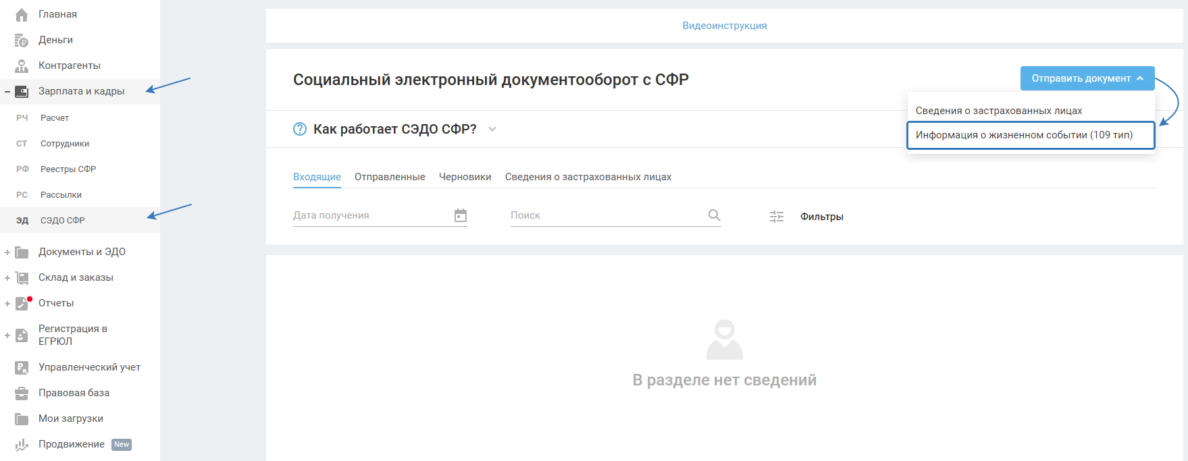Image resolution: width=1188 pixels, height=461 pixels.
Task: Focus the Поиск search field
Action: pyautogui.click(x=616, y=215)
